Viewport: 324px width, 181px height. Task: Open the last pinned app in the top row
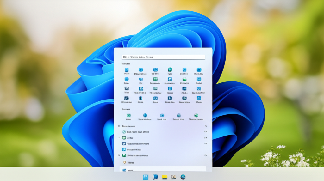point(199,70)
